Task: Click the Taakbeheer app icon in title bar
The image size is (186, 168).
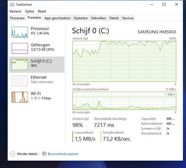Action: [x=12, y=5]
